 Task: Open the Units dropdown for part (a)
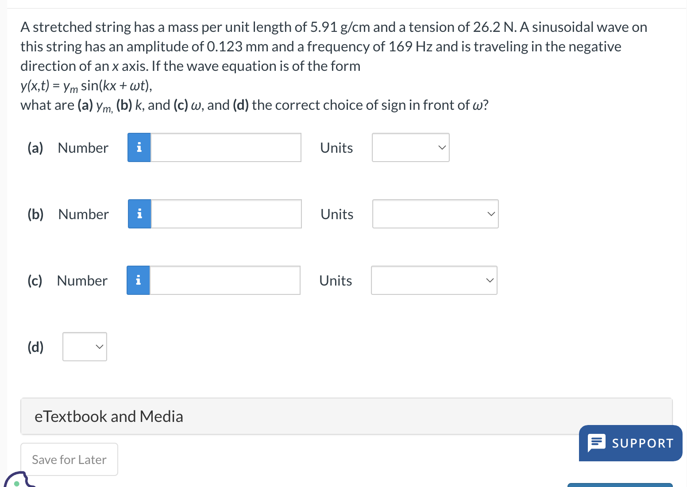coord(410,147)
